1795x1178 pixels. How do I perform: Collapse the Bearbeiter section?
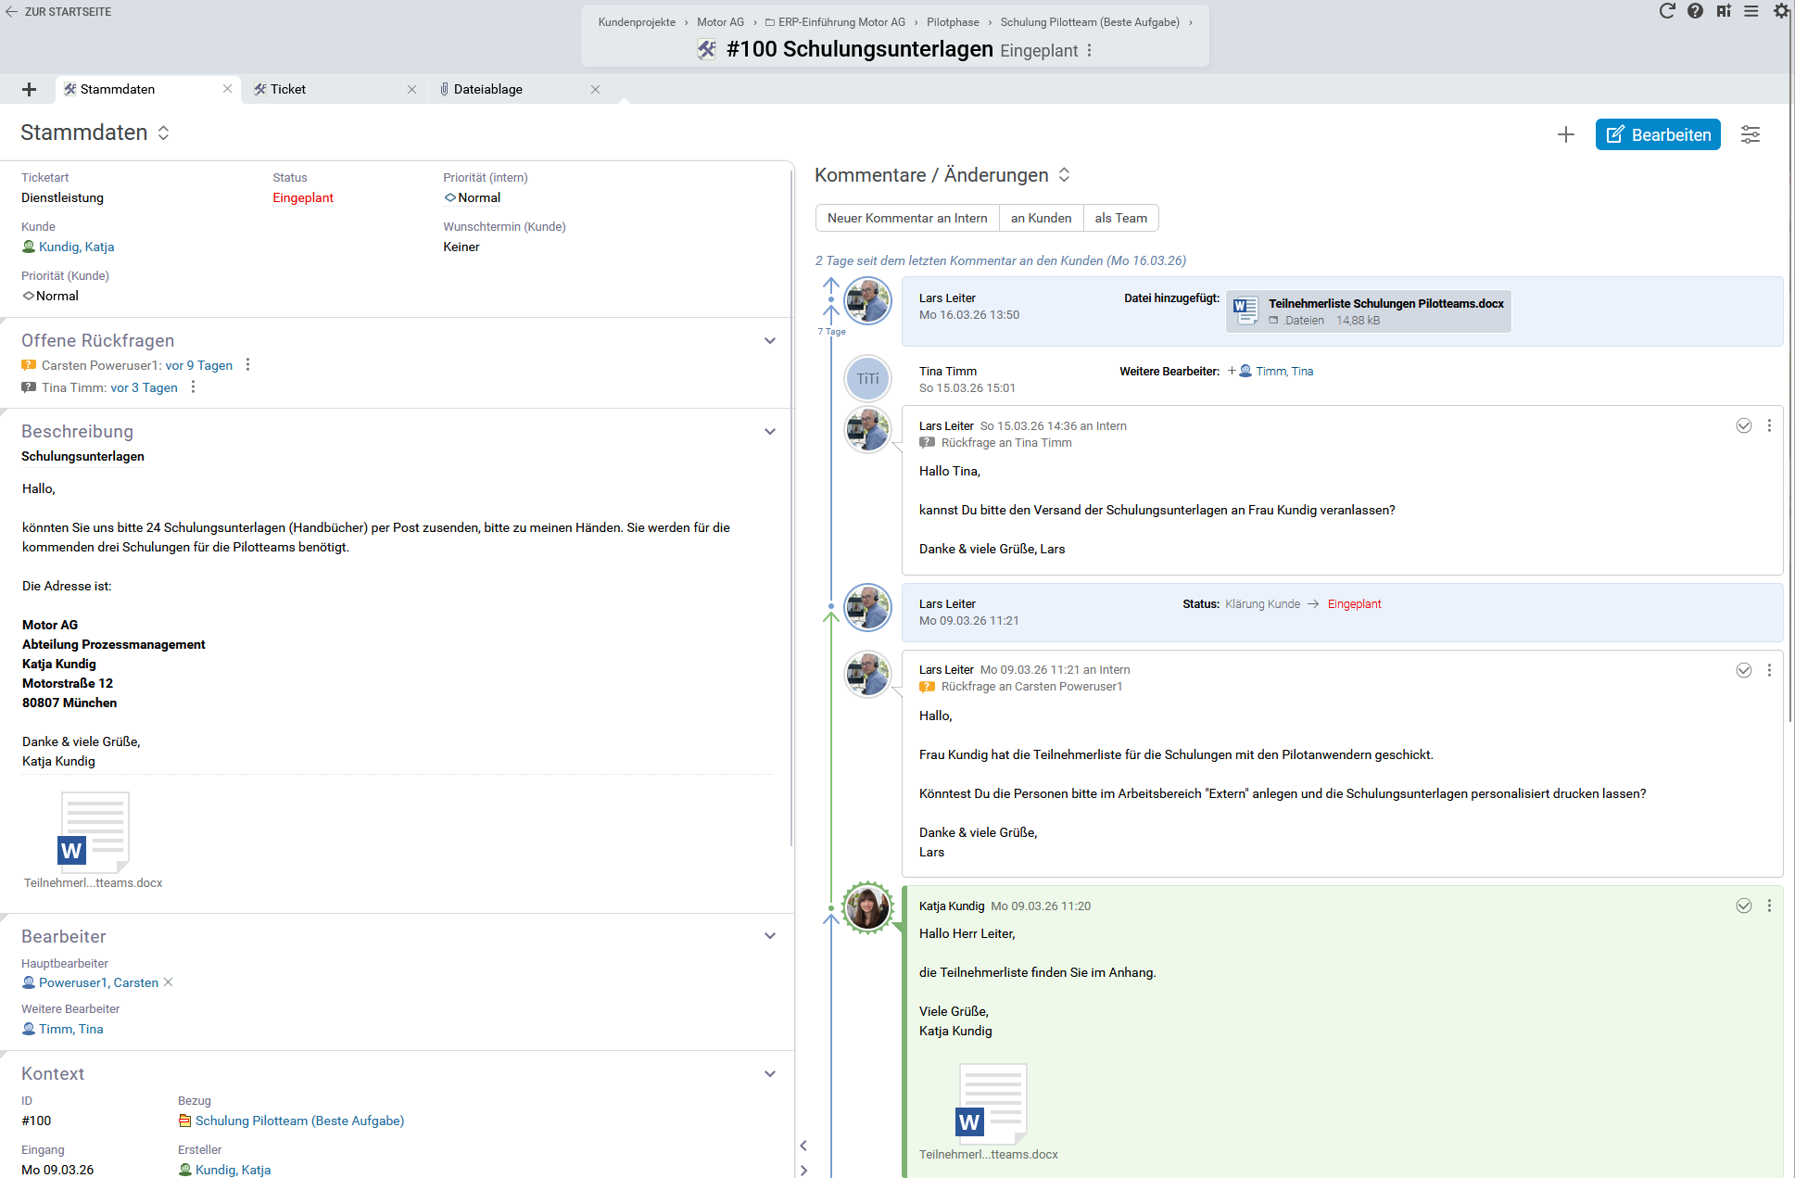click(770, 936)
